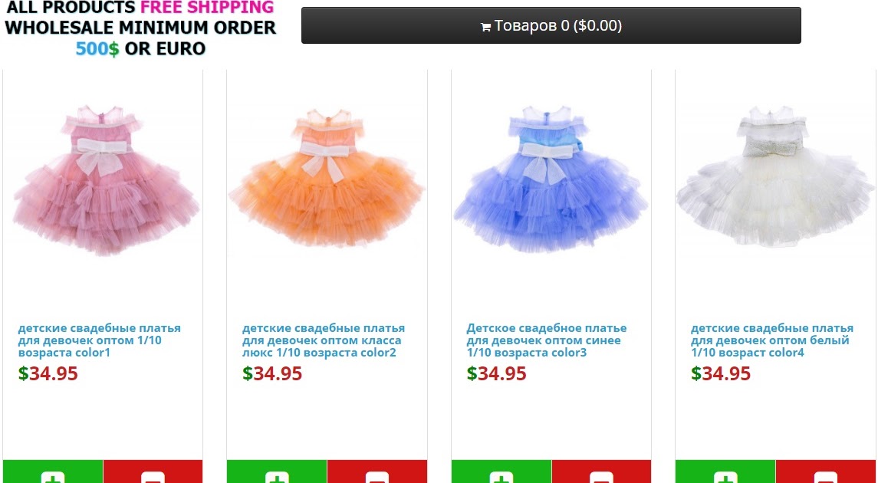This screenshot has height=483, width=878.
Task: Remove the orange color2 dress with minus icon
Action: pyautogui.click(x=377, y=478)
